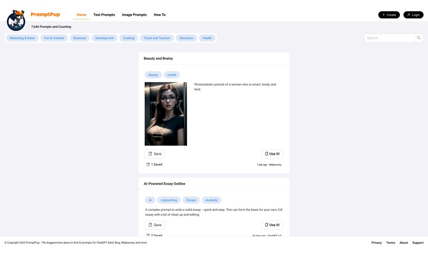This screenshot has width=428, height=257.
Task: Open the AI-Powered Essay Outline title
Action: click(165, 184)
